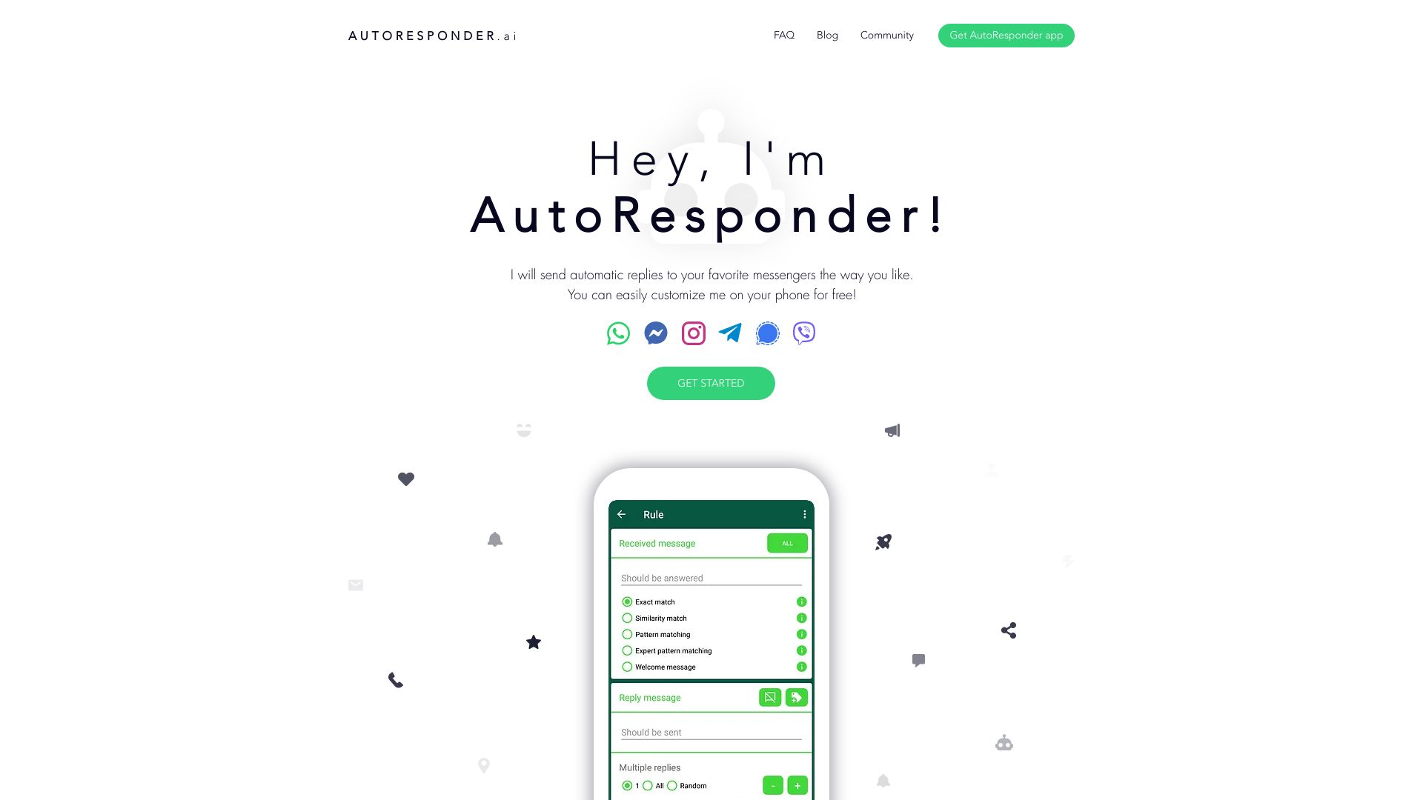Select the Signal messenger icon
The height and width of the screenshot is (800, 1423).
point(767,332)
